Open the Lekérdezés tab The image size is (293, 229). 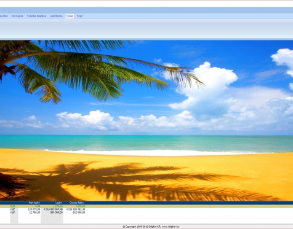(x=56, y=16)
